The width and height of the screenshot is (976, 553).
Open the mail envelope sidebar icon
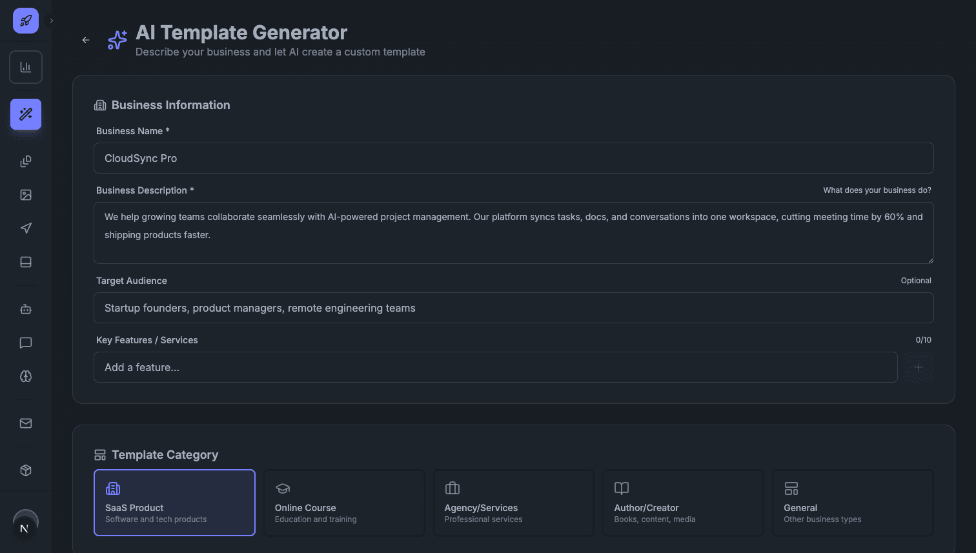(26, 423)
